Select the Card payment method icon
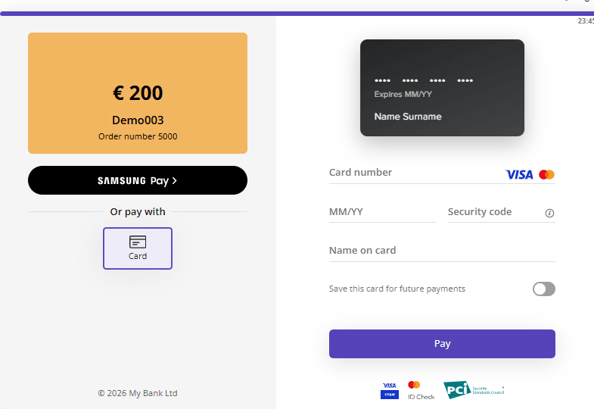The width and height of the screenshot is (594, 409). click(138, 248)
